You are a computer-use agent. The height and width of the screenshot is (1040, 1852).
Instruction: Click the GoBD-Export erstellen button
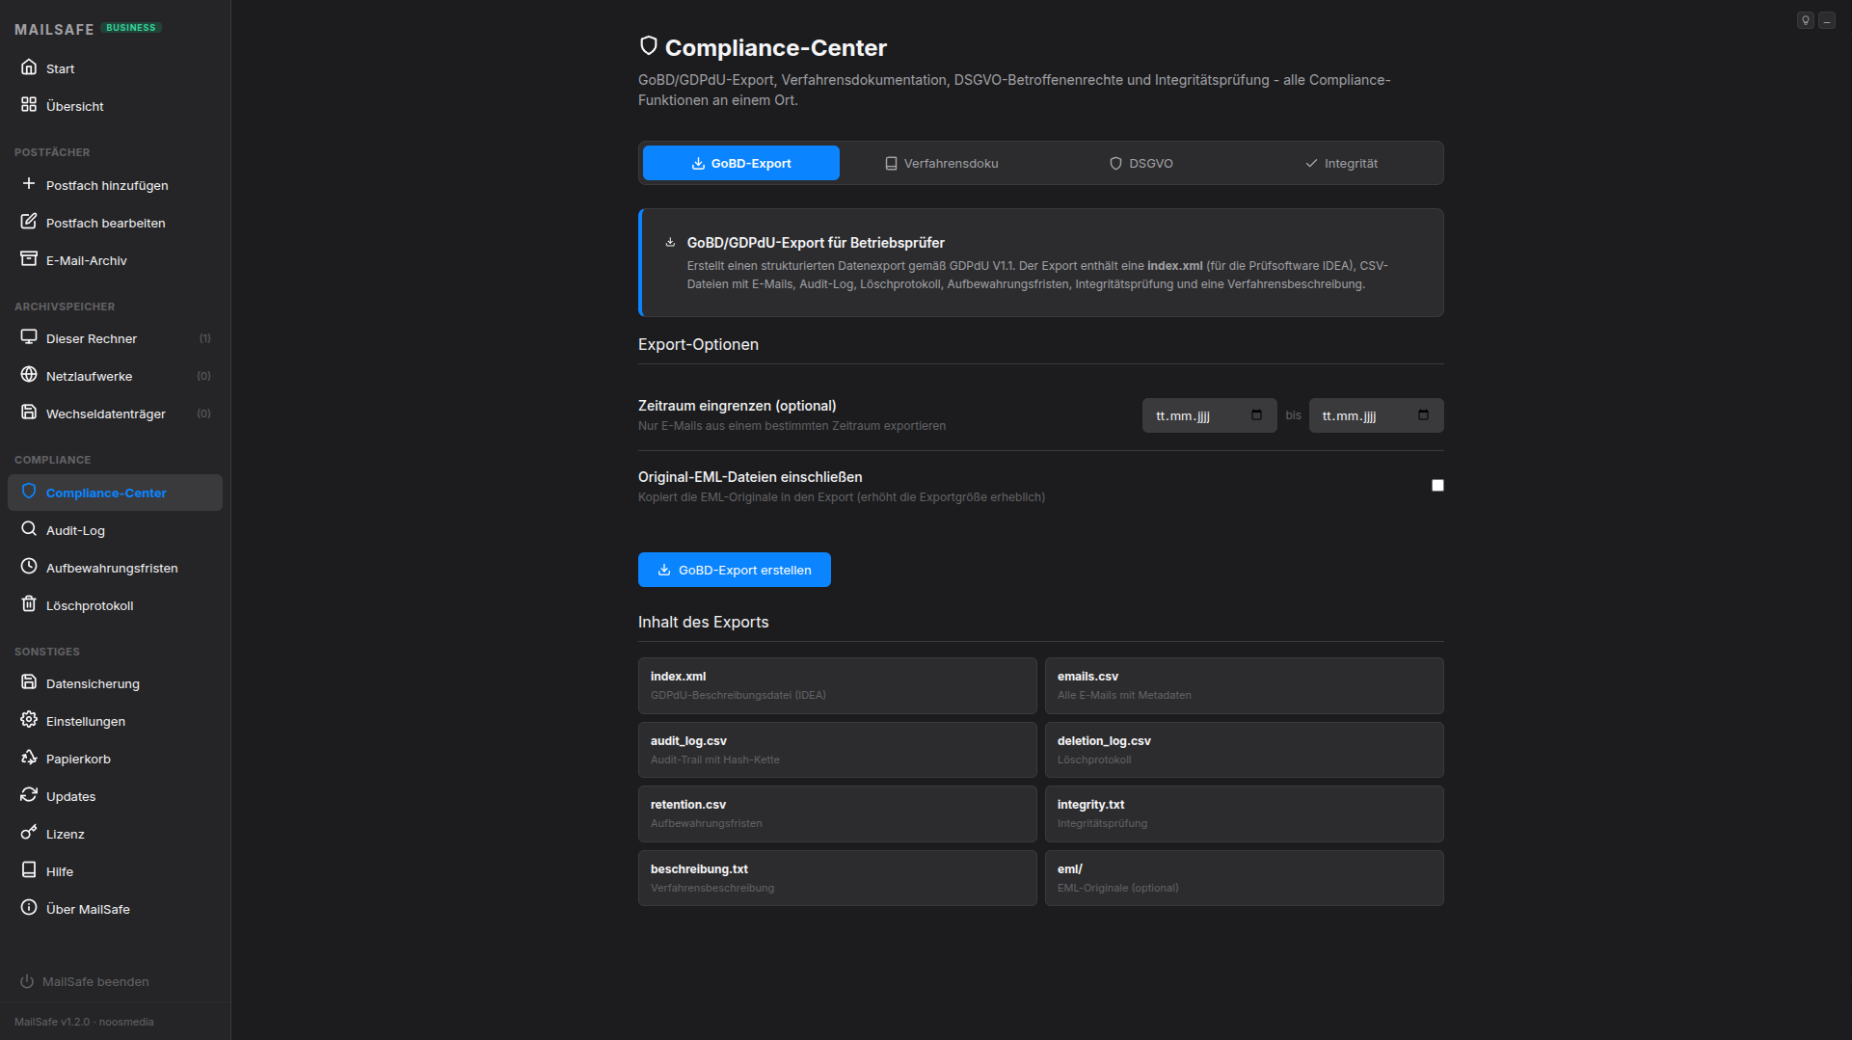[734, 570]
